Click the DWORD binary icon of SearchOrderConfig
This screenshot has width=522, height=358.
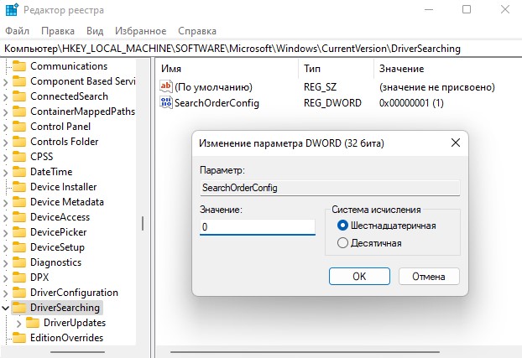[166, 102]
